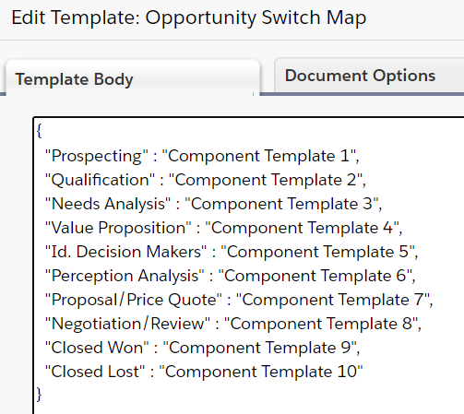Click the "Qualification" key in the editor

[x=100, y=180]
